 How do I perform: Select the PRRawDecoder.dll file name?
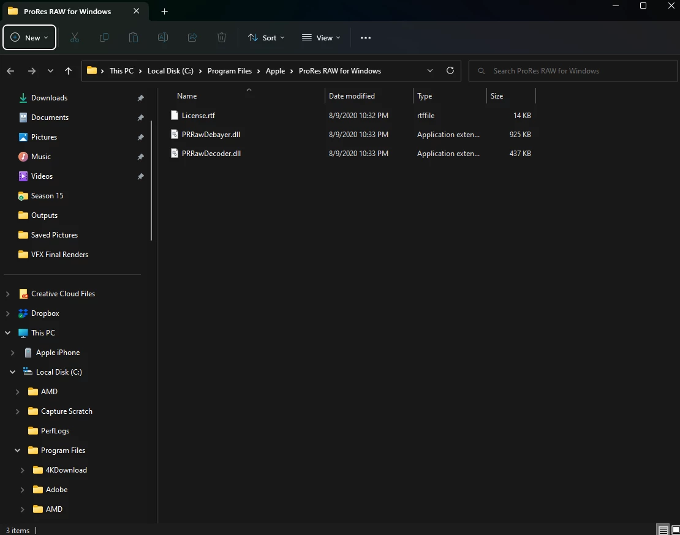pos(211,154)
